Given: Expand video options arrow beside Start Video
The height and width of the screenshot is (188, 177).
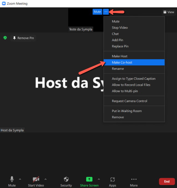Looking at the screenshot, I should click(x=45, y=179).
